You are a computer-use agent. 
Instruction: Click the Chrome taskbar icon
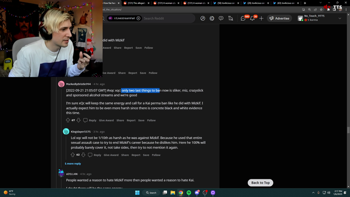coord(181,193)
